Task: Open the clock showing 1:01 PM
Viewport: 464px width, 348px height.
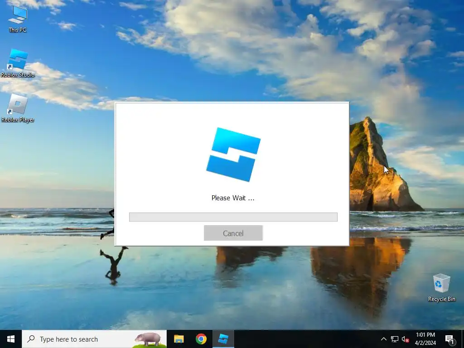Action: point(425,339)
